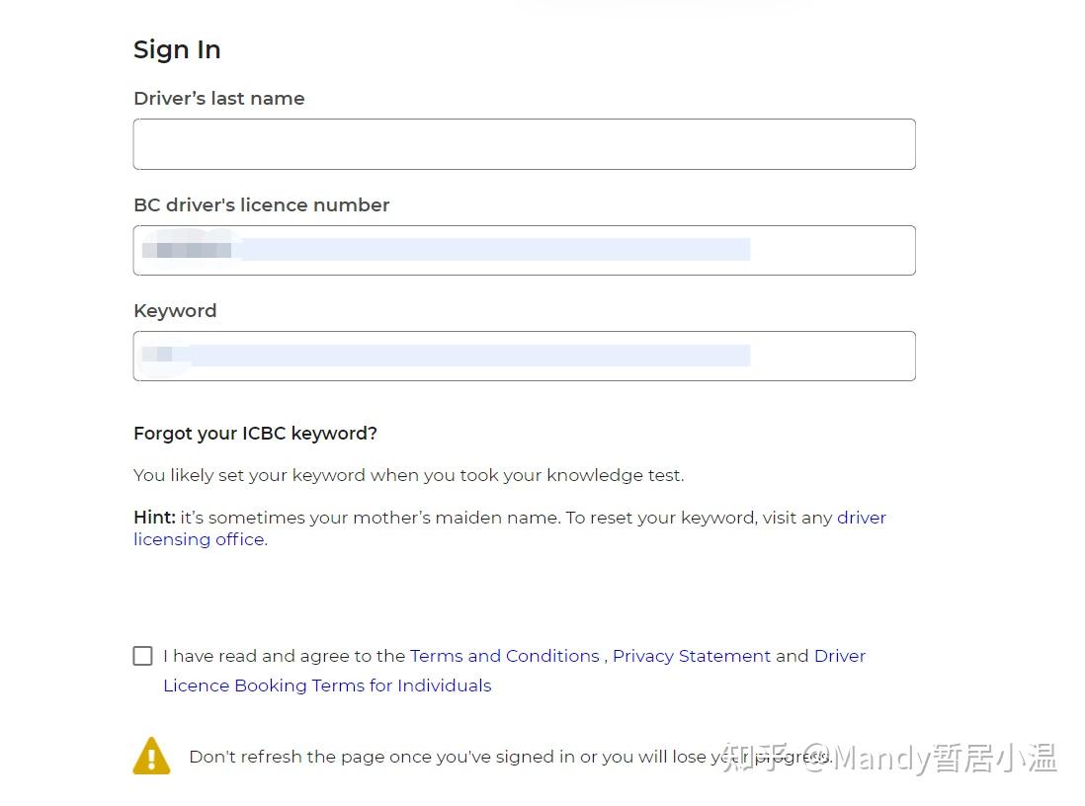Open the Privacy Statement link
This screenshot has width=1085, height=806.
pyautogui.click(x=691, y=656)
